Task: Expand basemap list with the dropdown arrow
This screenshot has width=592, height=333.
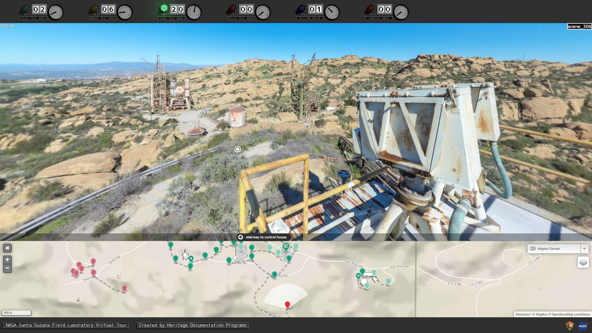Action: tap(584, 249)
